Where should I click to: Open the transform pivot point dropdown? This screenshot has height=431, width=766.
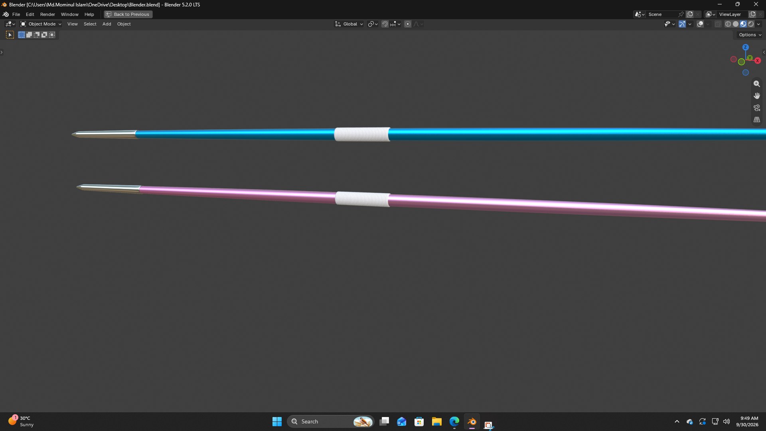373,24
